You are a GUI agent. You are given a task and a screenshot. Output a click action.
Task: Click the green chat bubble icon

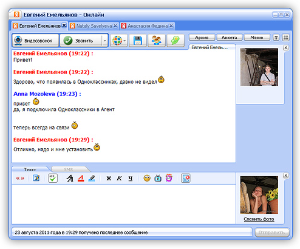[176, 41]
